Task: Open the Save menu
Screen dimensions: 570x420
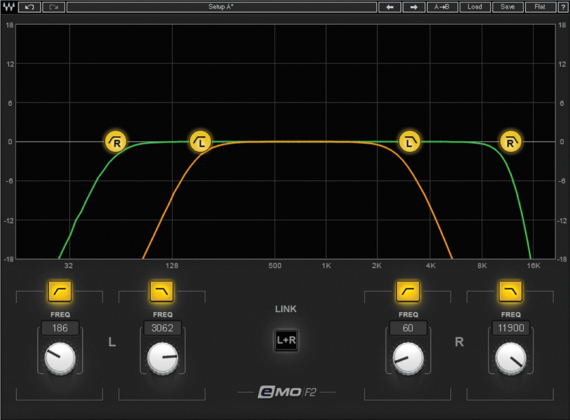Action: pos(507,7)
